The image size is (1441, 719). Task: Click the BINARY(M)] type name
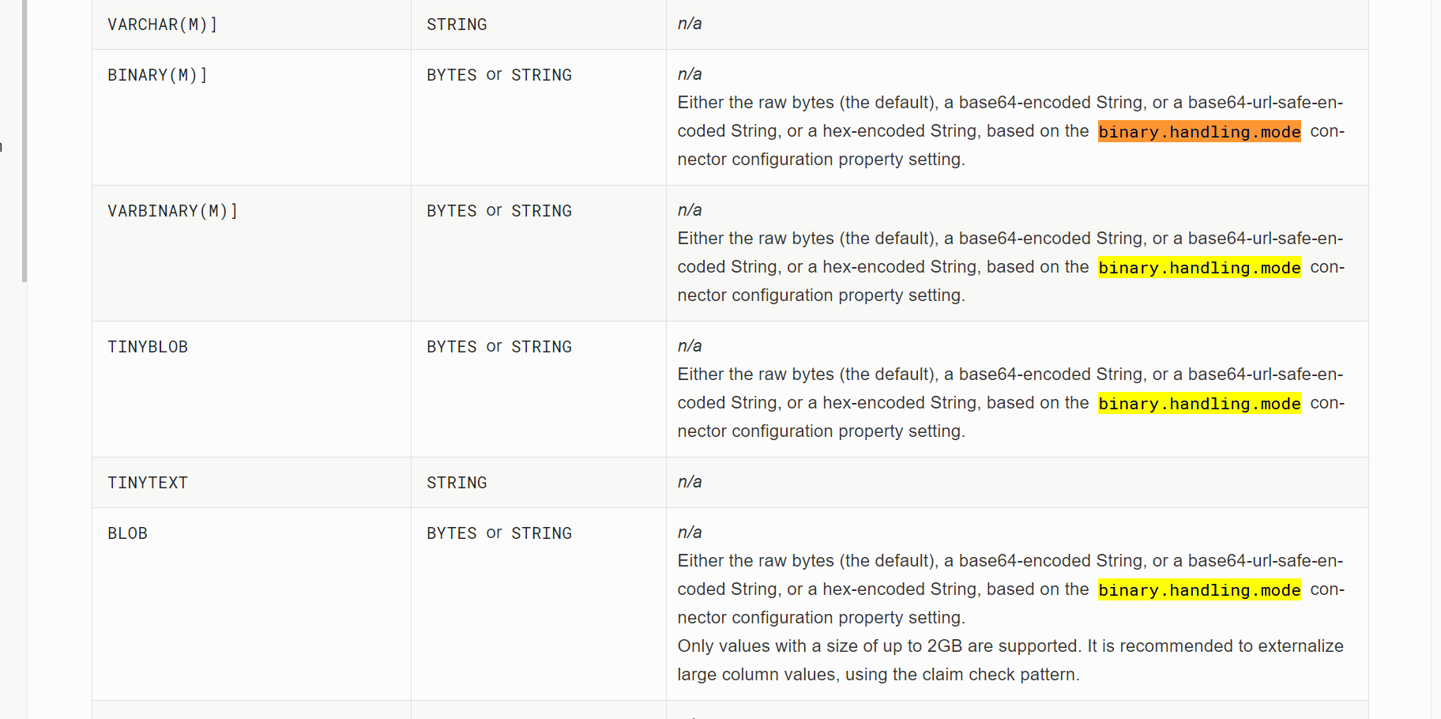pos(157,75)
